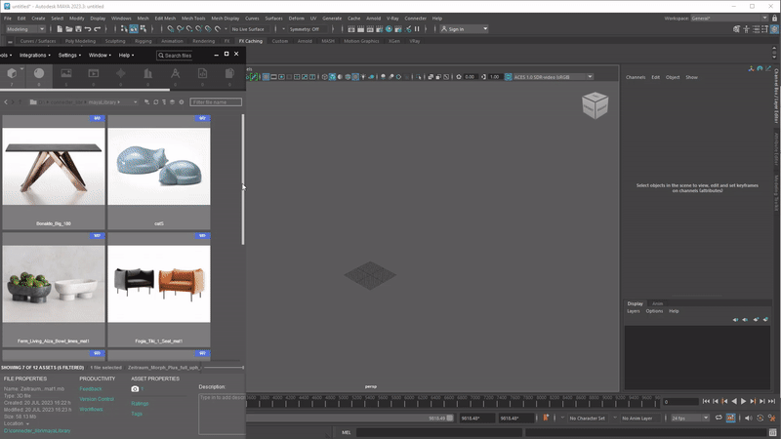Toggle select by component type mode
Image resolution: width=781 pixels, height=439 pixels.
point(143,29)
